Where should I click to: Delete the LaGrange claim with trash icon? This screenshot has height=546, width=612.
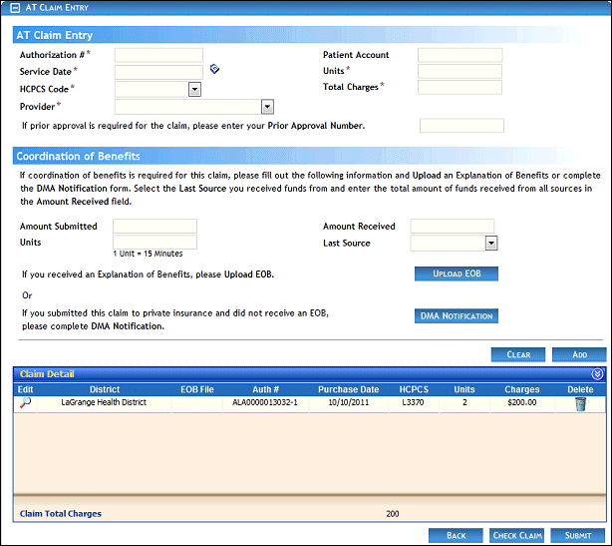(x=580, y=404)
